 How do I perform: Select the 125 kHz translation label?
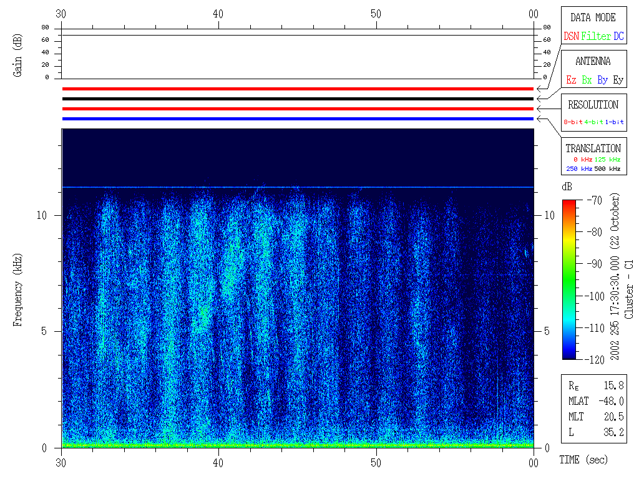click(x=607, y=160)
